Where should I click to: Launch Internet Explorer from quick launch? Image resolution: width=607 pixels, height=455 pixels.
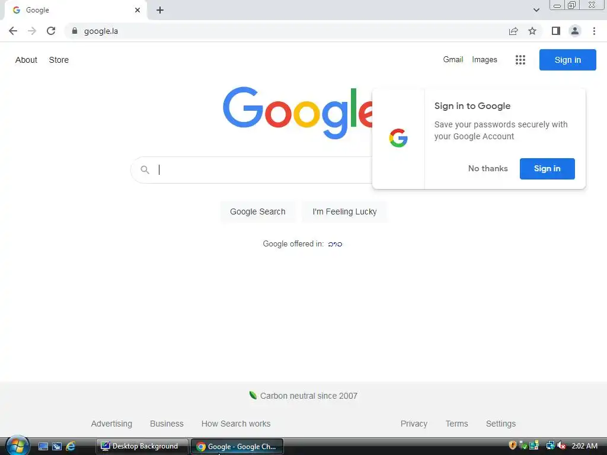71,446
